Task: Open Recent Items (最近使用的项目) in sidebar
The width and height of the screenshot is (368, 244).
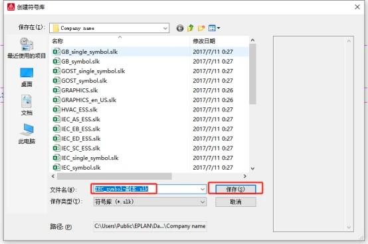Action: click(27, 48)
